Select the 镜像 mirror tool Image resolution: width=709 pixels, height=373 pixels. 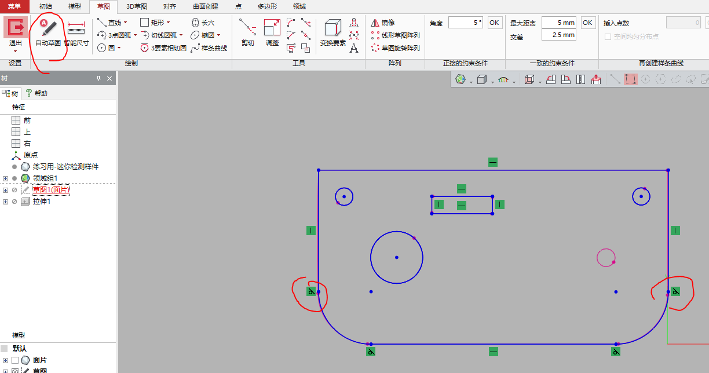(382, 23)
